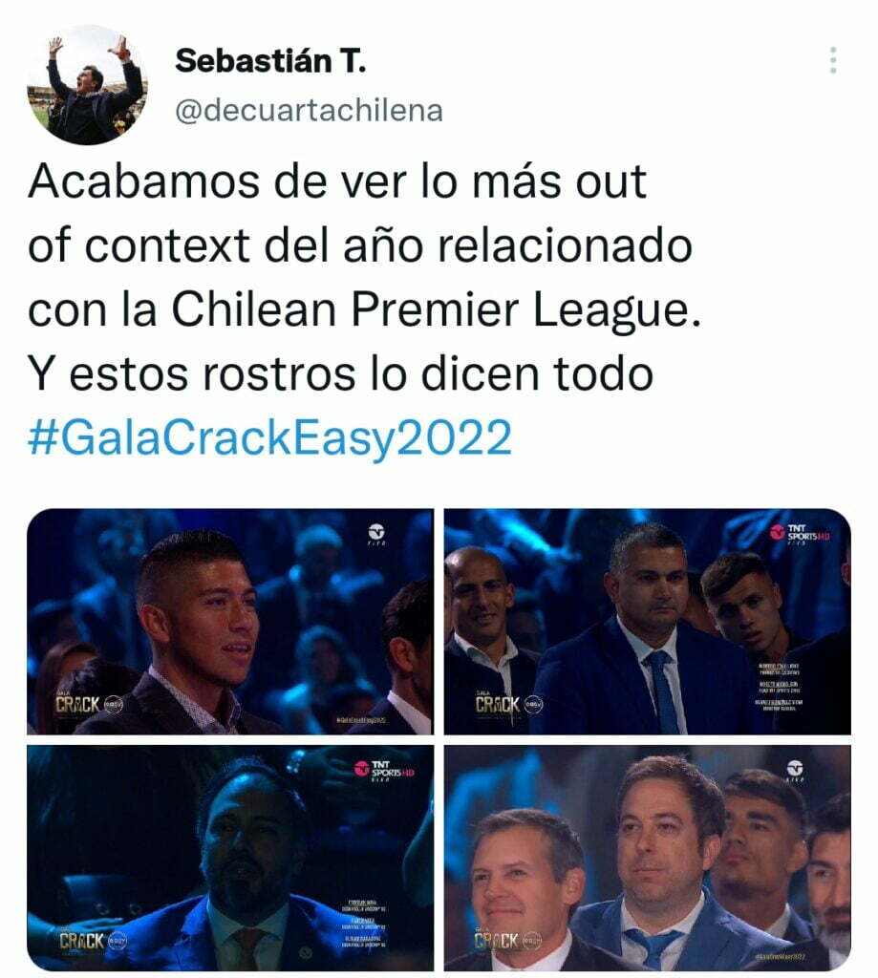Click hashtag watermark in smiling-man photo
878x978 pixels.
coord(361,720)
